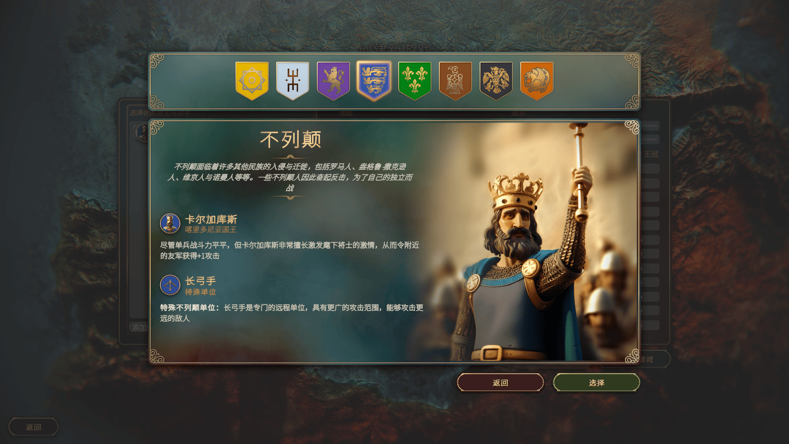Go back using the bottom-left 返回 button

(33, 427)
